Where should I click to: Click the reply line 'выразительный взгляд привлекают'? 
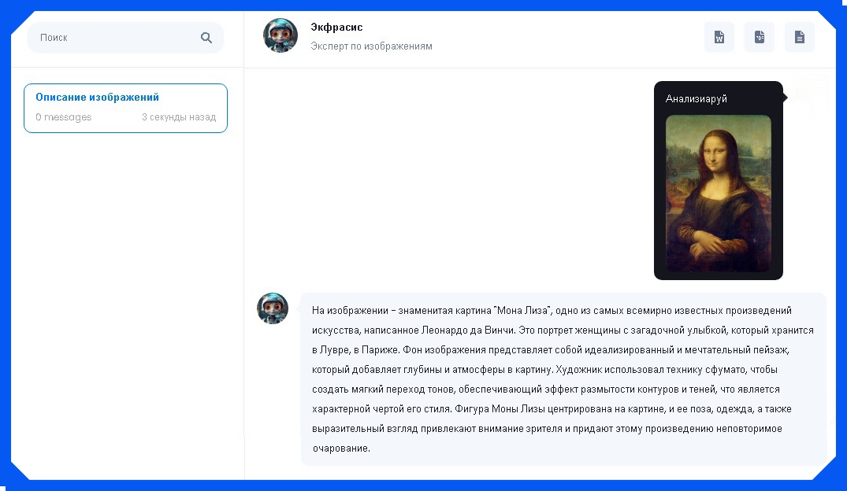[547, 428]
